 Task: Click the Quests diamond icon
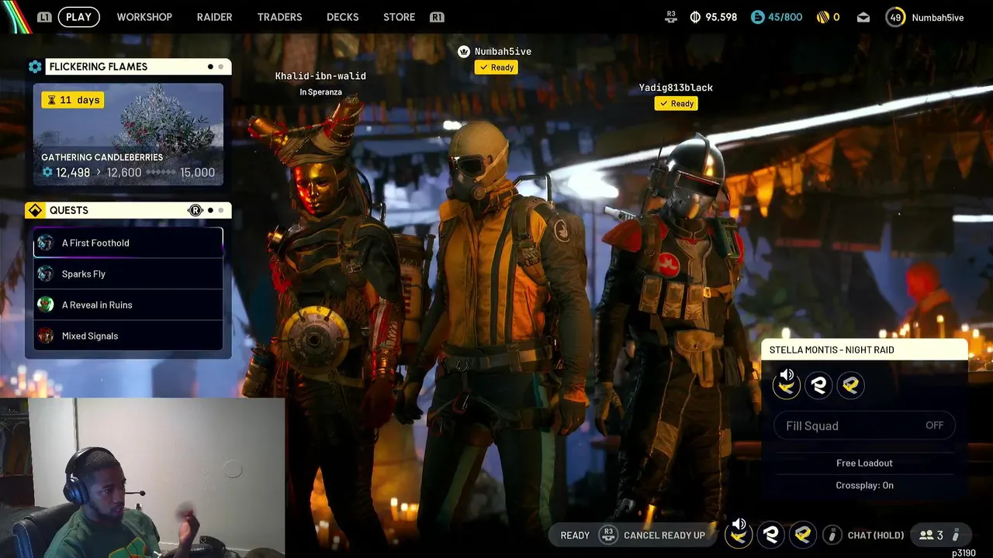(35, 210)
